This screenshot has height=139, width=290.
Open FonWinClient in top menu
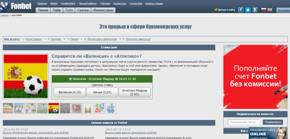pos(68,4)
